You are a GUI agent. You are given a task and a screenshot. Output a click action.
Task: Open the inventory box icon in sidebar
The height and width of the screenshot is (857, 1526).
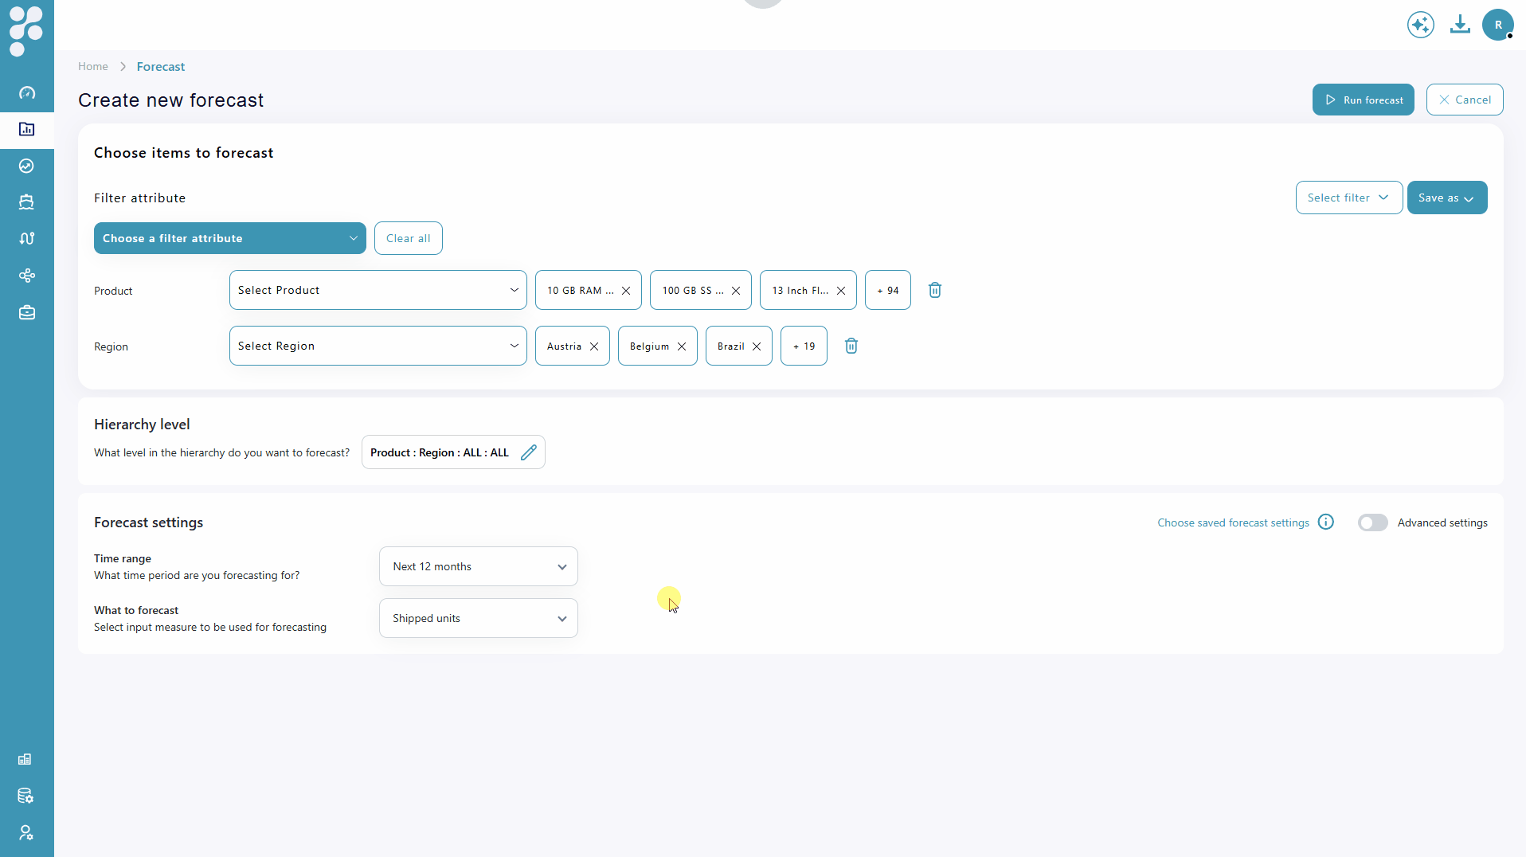(x=27, y=202)
